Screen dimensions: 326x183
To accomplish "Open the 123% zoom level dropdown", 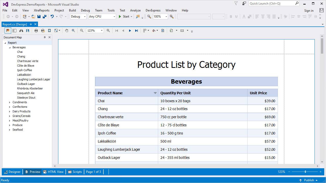I will 102,30.
